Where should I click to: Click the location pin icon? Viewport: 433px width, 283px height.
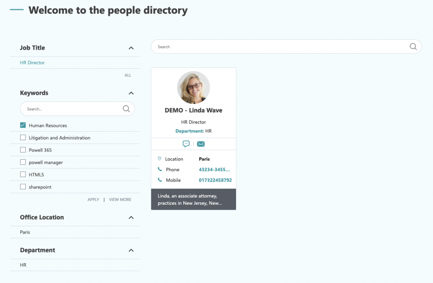point(159,159)
